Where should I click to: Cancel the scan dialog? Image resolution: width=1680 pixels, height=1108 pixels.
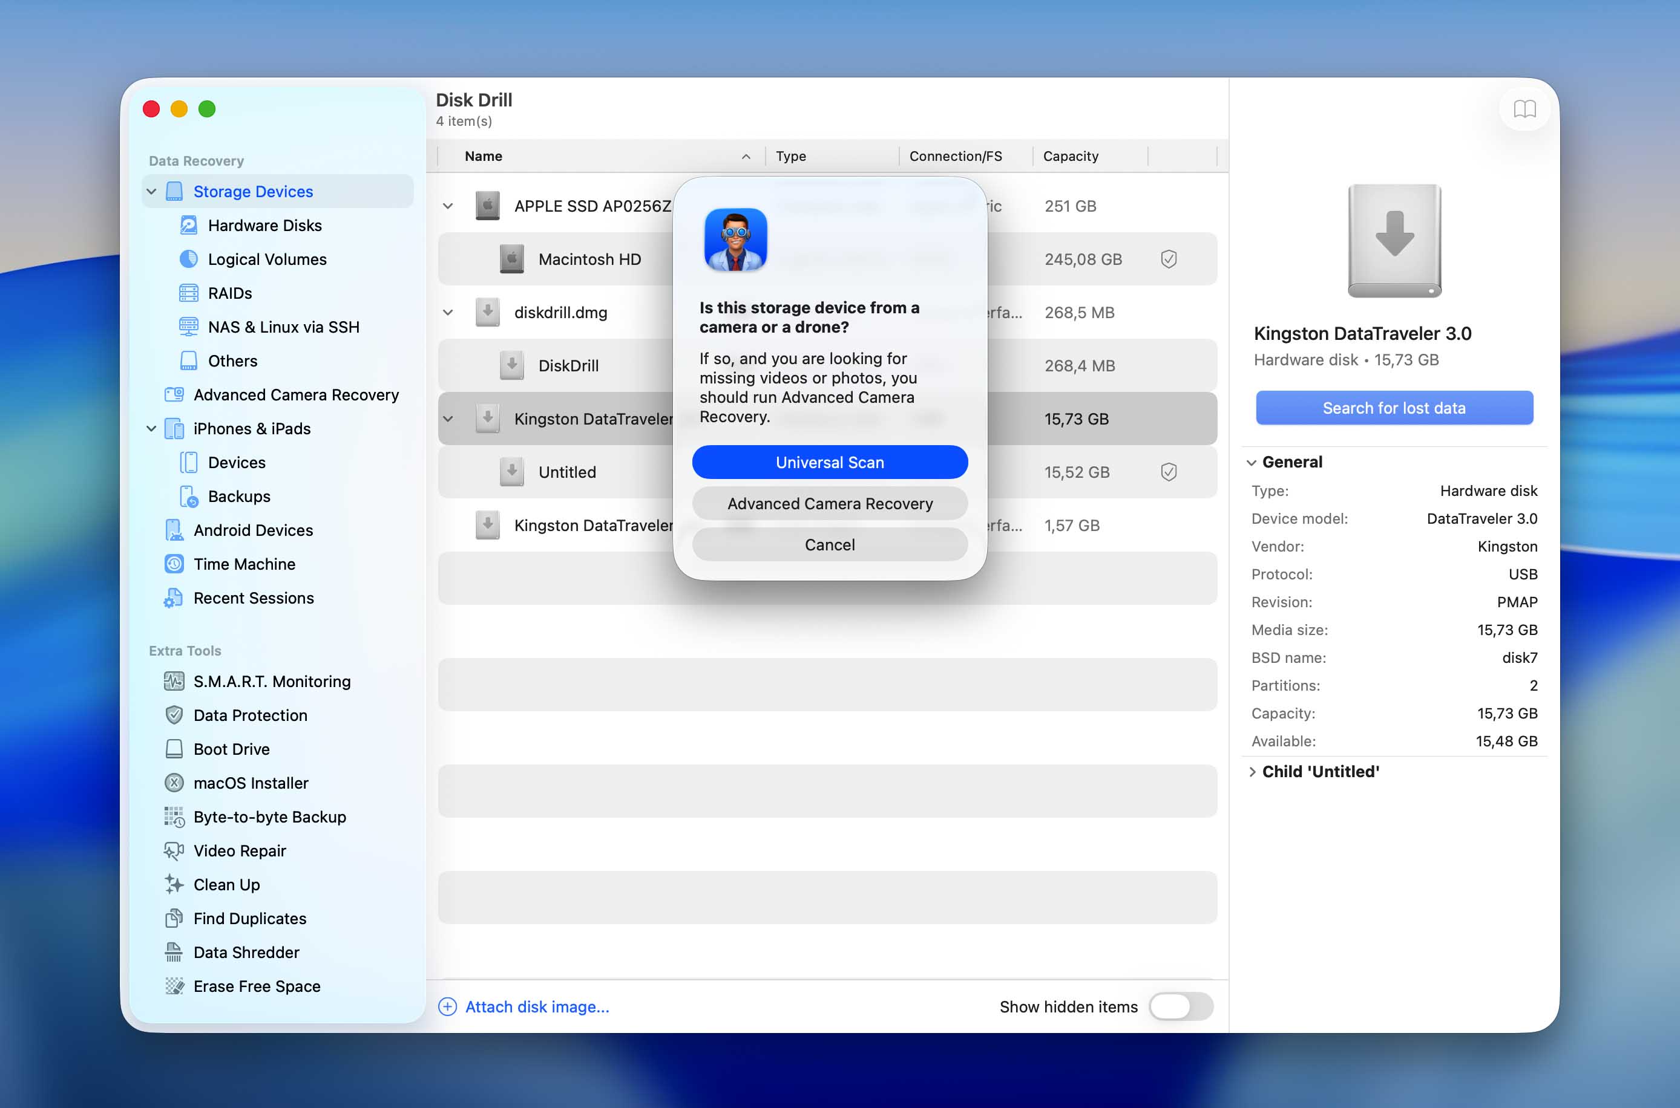tap(829, 545)
